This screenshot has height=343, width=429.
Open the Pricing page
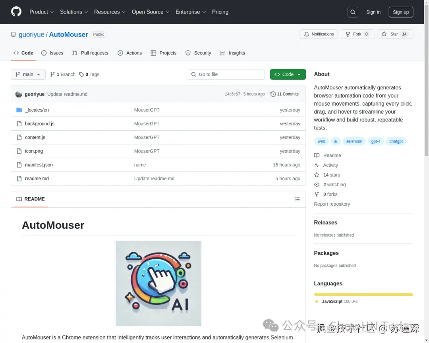coord(220,12)
